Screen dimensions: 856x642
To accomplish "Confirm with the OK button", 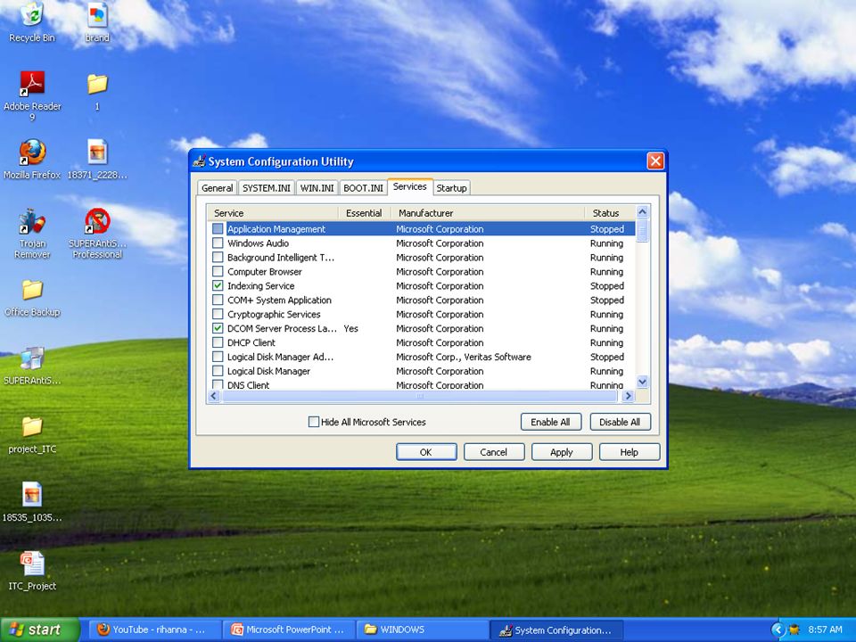I will point(426,452).
